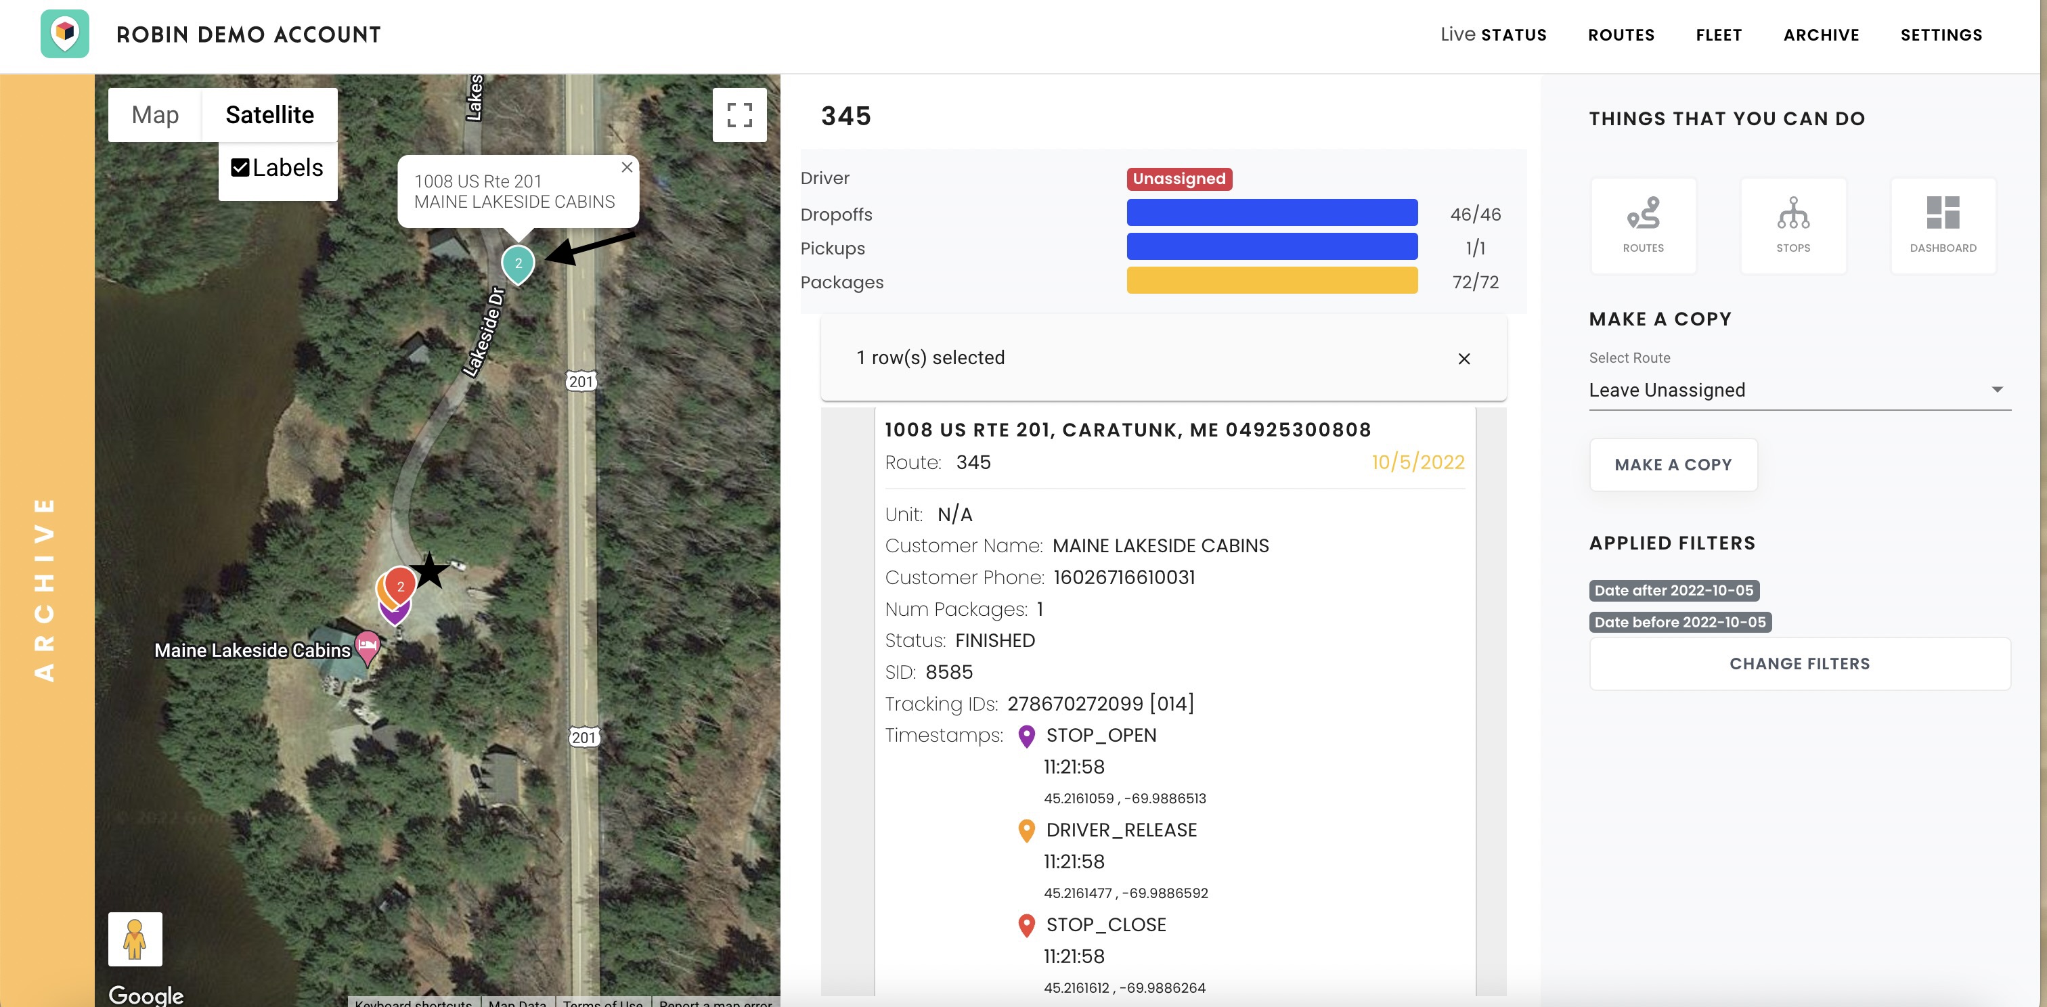
Task: Open the Stops shortcut icon card
Action: point(1792,225)
